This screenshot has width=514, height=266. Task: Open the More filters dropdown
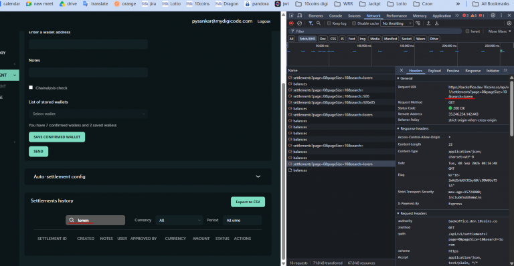tap(499, 31)
